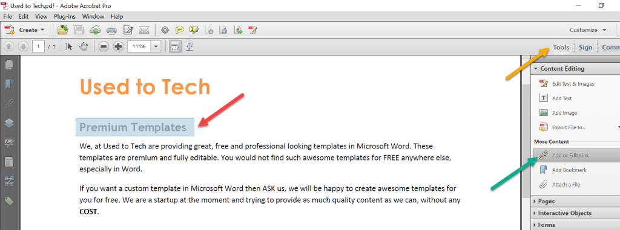This screenshot has height=230, width=620.
Task: Open the Content side panel icon
Action: click(9, 162)
